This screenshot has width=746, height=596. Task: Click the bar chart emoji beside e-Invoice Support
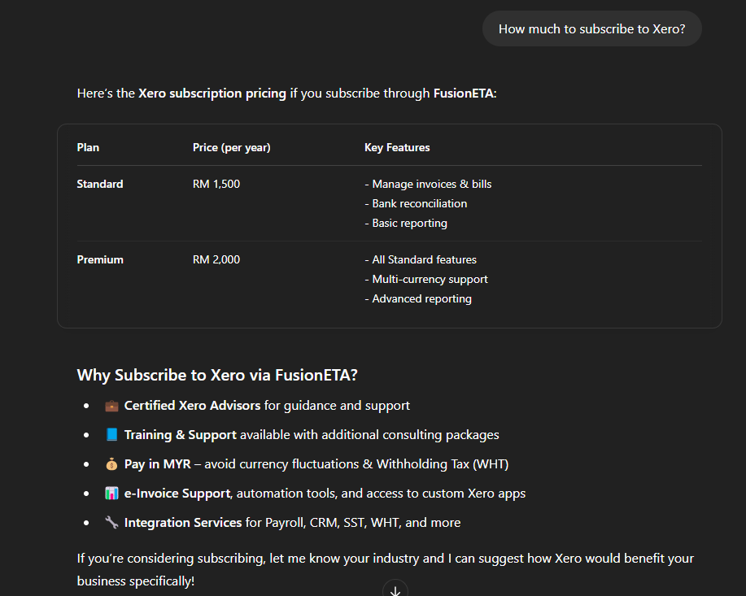(111, 494)
